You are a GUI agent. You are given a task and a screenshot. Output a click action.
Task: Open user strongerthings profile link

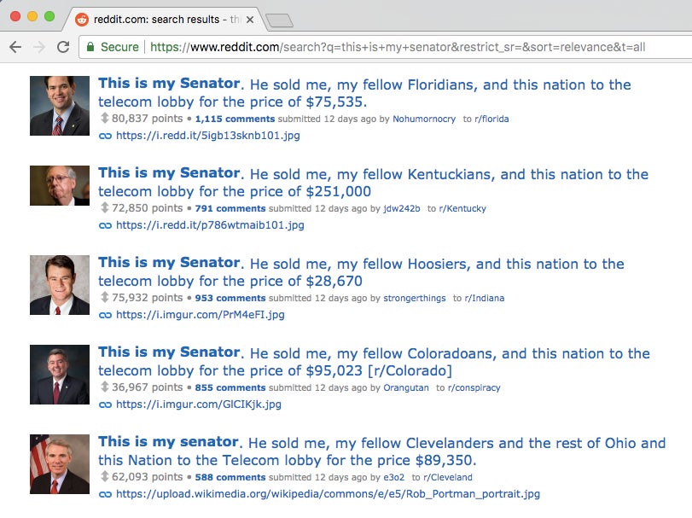(415, 298)
